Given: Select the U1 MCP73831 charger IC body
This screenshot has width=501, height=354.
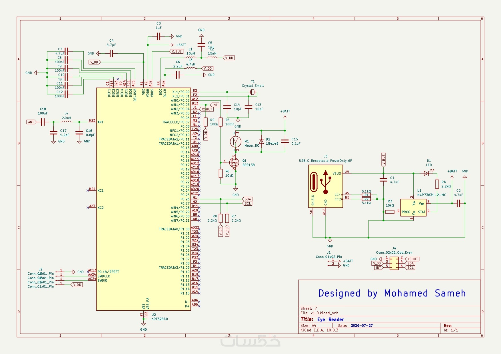Looking at the screenshot, I should tap(413, 208).
